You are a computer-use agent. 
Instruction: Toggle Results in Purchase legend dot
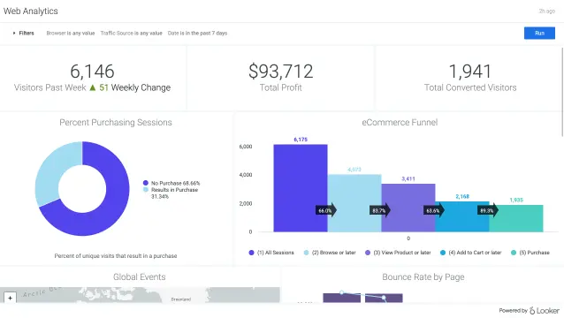(145, 189)
